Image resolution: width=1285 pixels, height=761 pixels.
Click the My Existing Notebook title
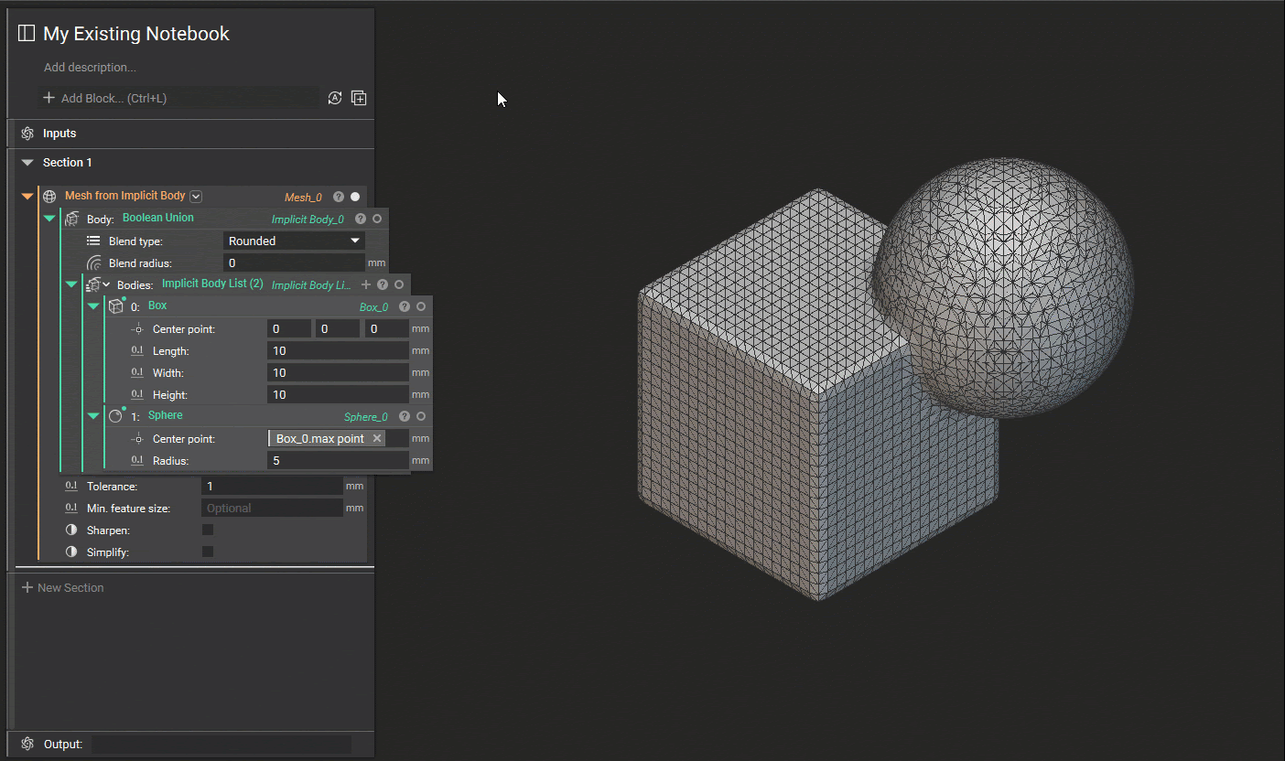(x=136, y=34)
